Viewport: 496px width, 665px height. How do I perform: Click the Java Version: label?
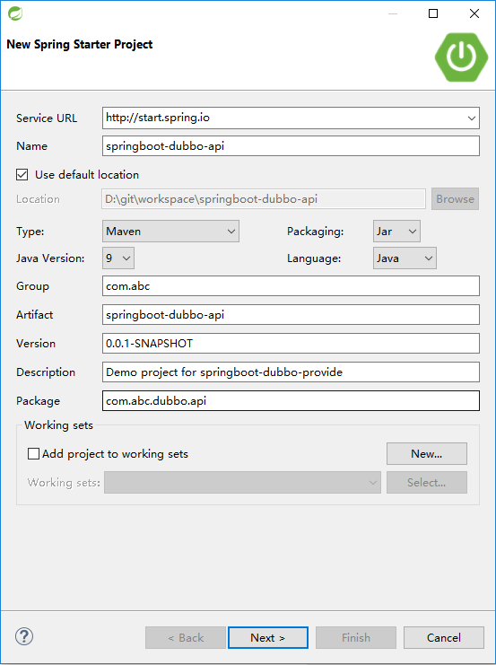(50, 258)
